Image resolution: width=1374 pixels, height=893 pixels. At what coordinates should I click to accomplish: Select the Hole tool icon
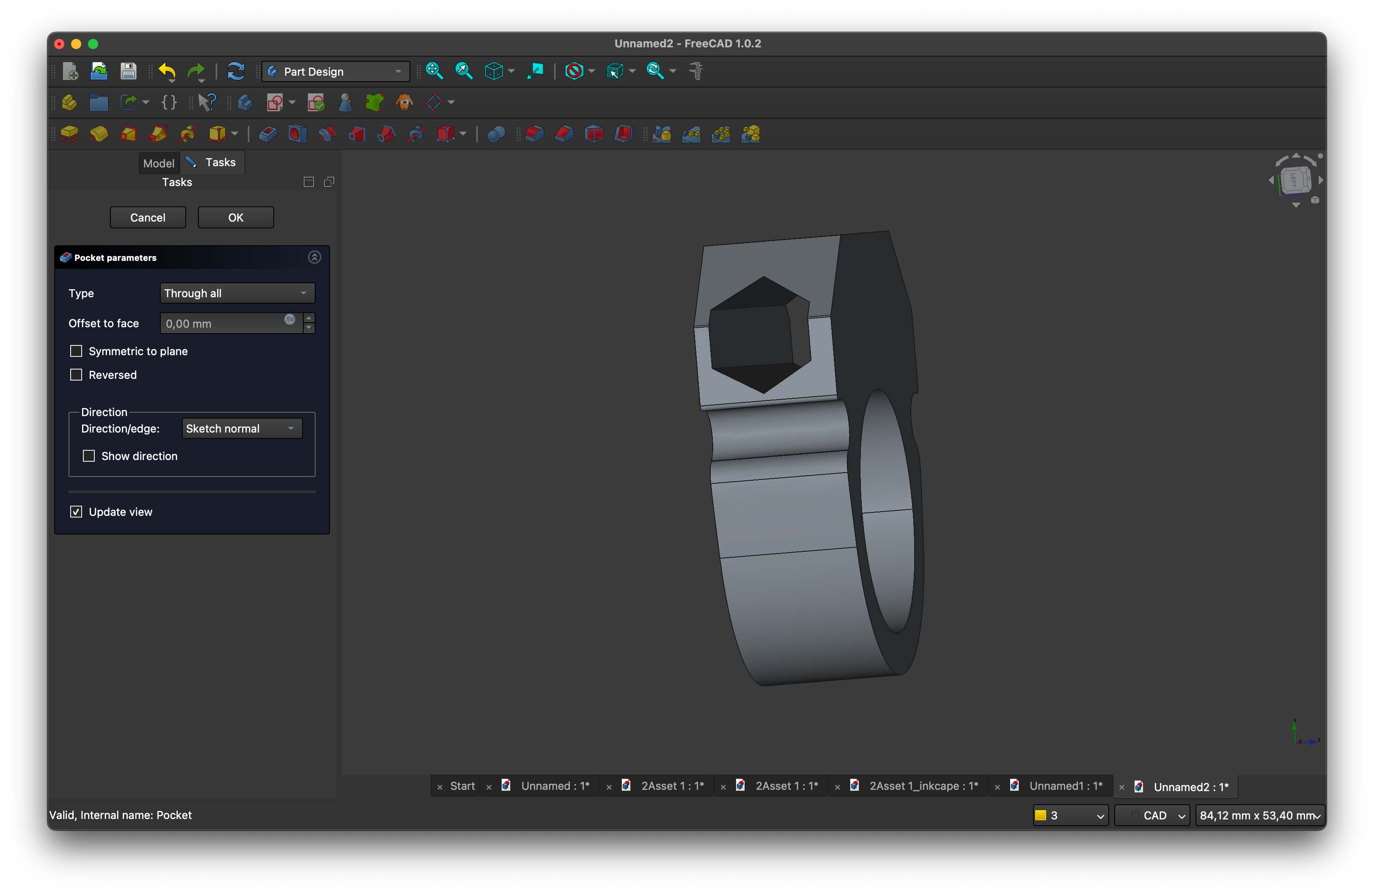point(297,134)
